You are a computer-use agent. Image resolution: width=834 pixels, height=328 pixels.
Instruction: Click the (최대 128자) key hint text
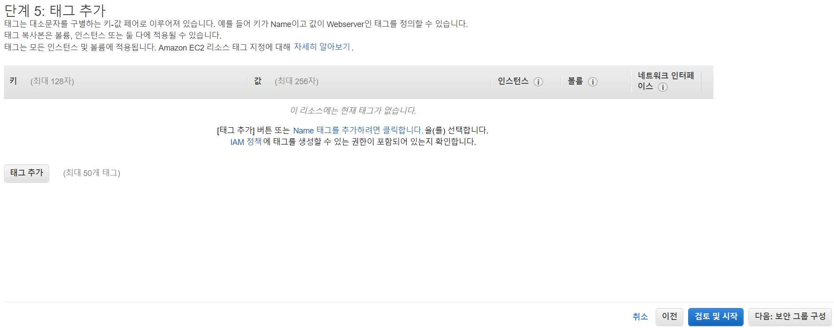[x=52, y=81]
